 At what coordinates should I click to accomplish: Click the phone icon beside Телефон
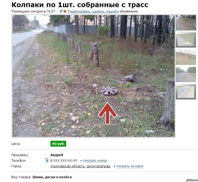[47, 160]
